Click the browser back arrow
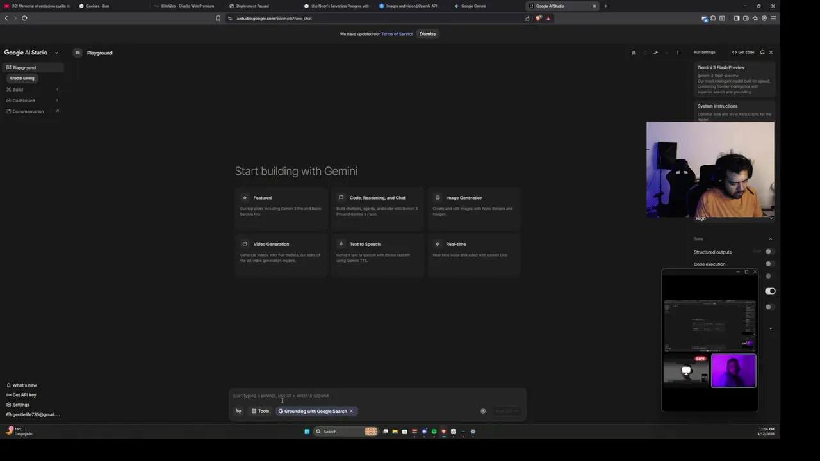This screenshot has width=820, height=461. (x=6, y=18)
